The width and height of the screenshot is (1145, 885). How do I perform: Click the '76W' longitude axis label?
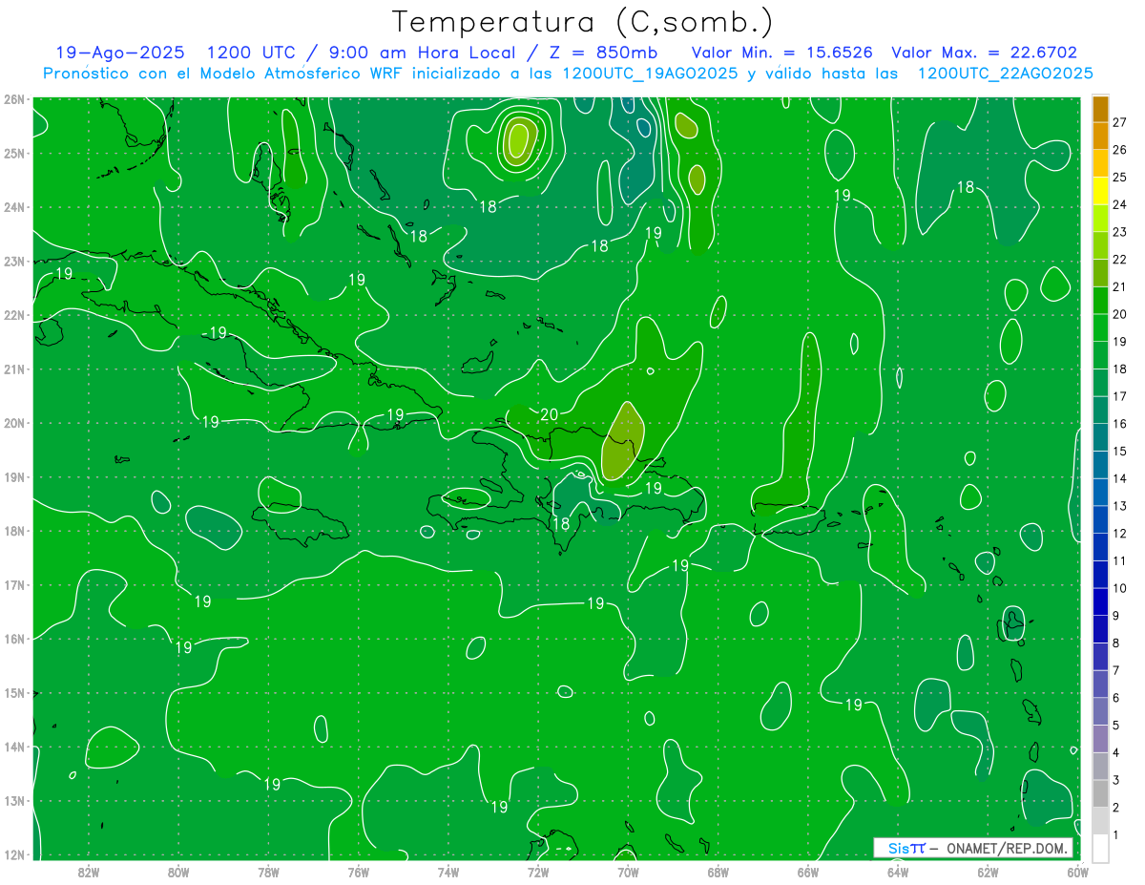(x=359, y=871)
